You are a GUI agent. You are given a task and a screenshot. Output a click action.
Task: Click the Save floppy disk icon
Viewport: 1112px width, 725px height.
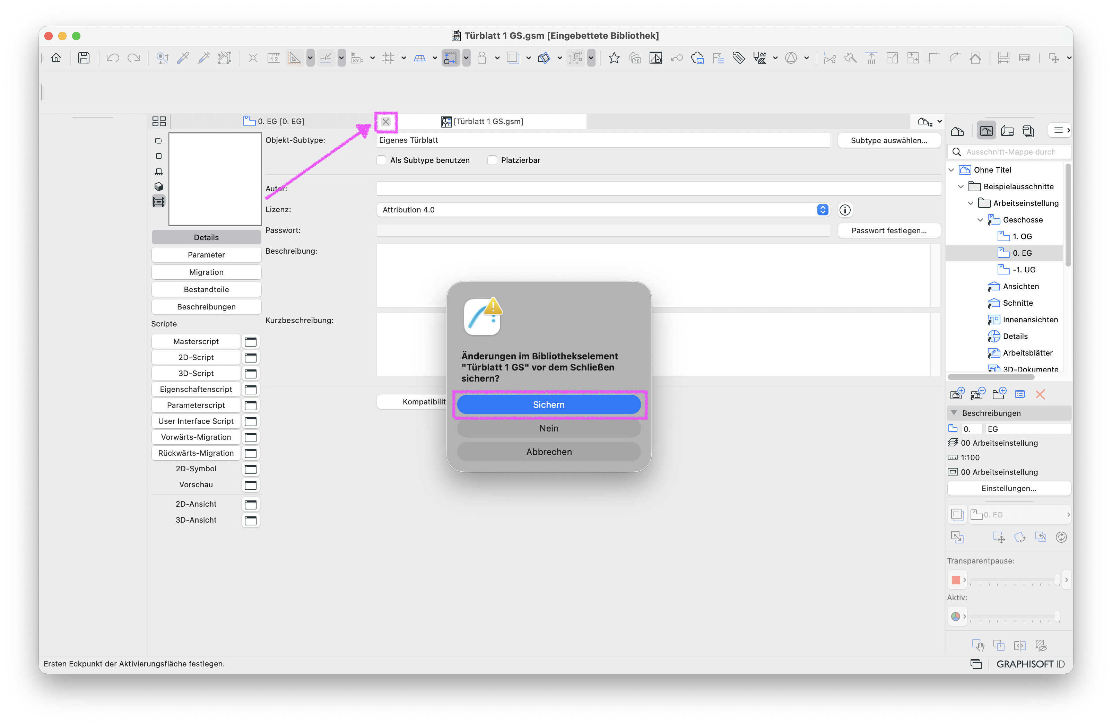[x=84, y=58]
